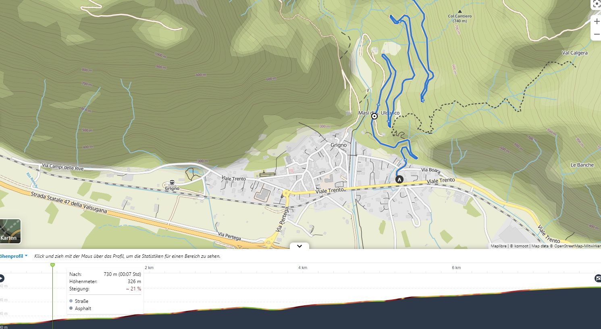This screenshot has height=329, width=601.
Task: Collapse the elevation panel with chevron
Action: (299, 246)
